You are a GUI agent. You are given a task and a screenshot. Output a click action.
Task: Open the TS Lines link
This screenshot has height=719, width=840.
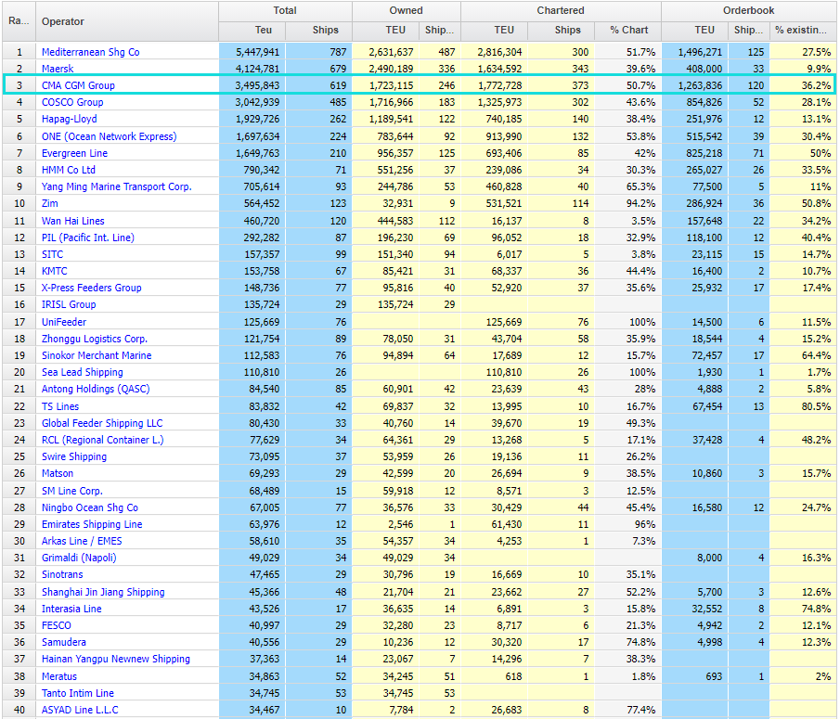tap(60, 406)
